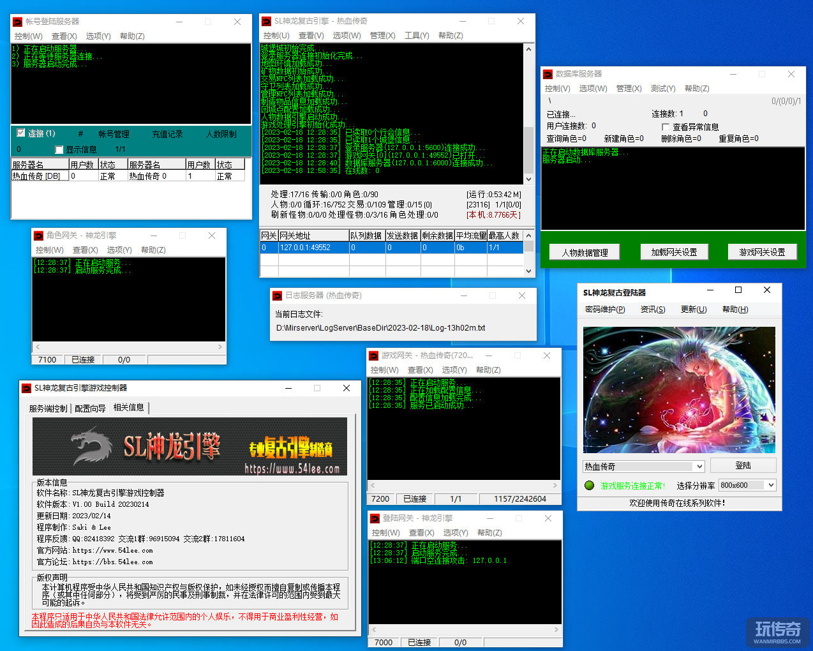This screenshot has width=813, height=651.
Task: Click right scroll arrow in 角色网关 log
Action: [220, 347]
